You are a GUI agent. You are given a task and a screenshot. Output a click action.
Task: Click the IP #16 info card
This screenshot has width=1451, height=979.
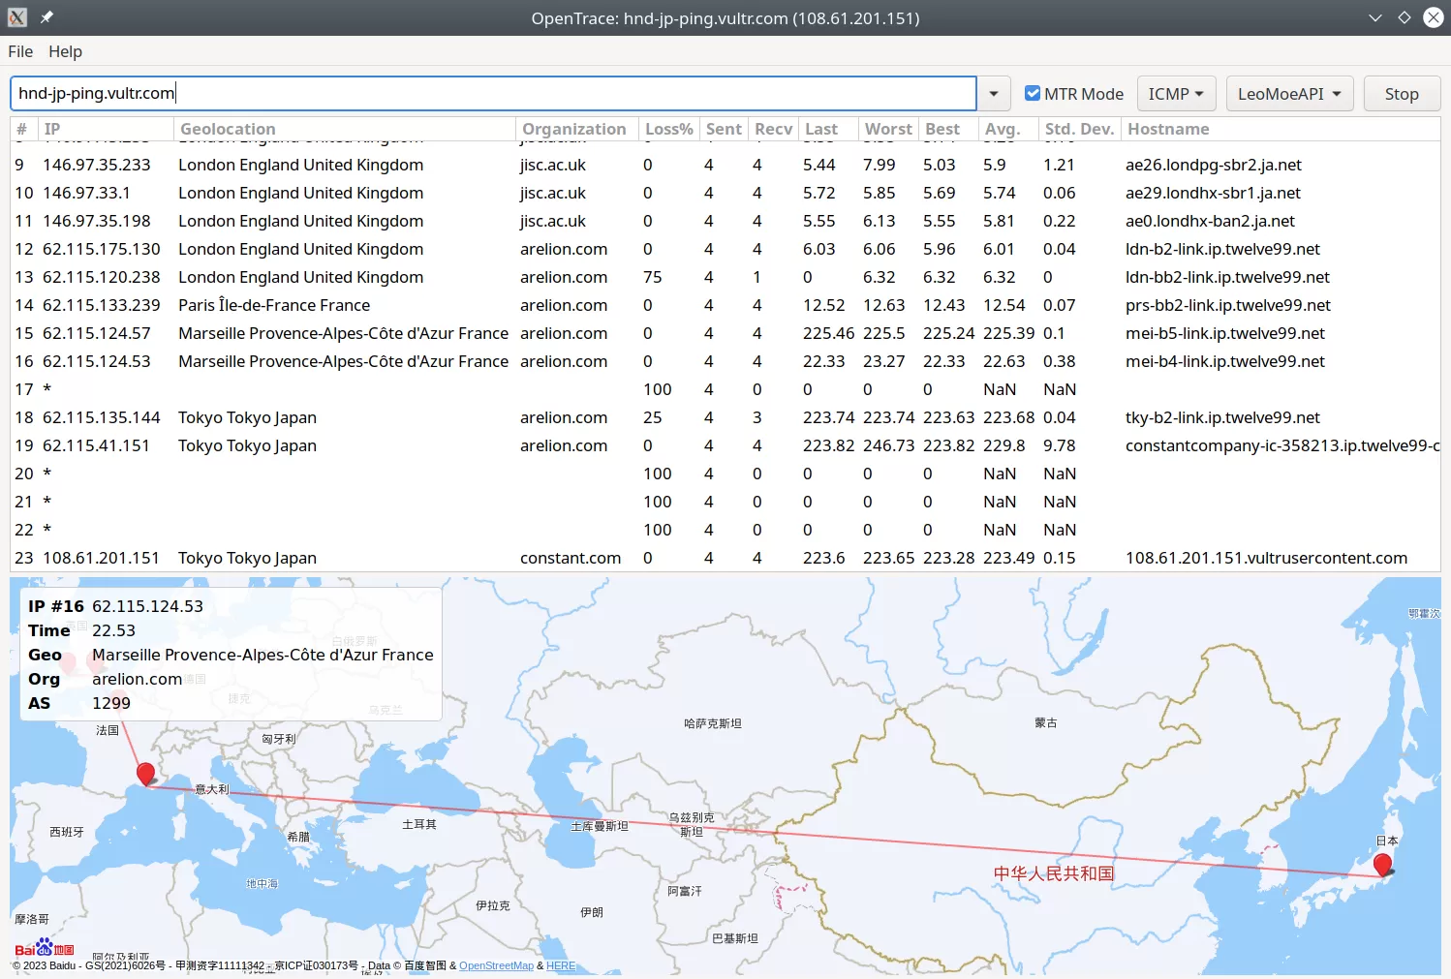coord(230,654)
